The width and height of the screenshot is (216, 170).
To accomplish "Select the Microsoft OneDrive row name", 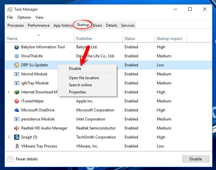I will 38,110.
